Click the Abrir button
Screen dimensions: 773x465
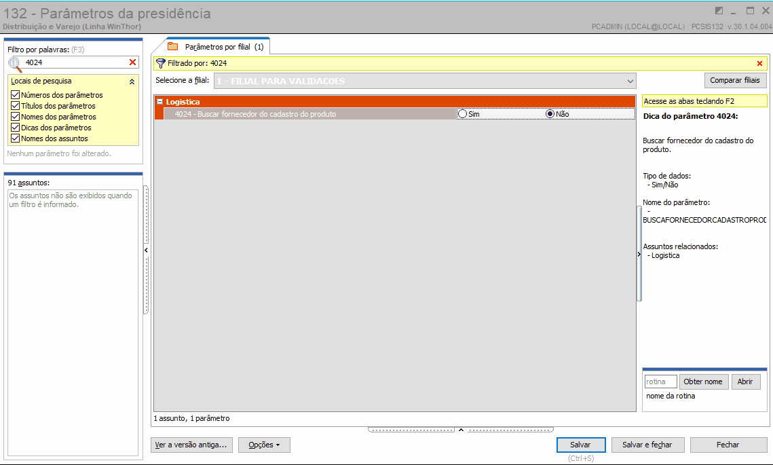click(x=745, y=382)
